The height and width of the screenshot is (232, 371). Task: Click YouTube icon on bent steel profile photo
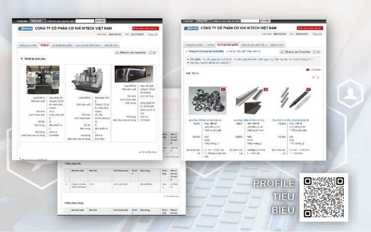point(266,89)
